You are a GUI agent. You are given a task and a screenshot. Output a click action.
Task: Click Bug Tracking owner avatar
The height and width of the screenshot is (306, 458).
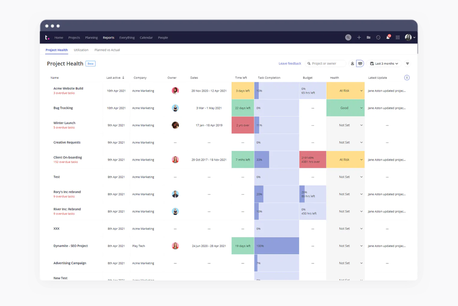coord(175,108)
